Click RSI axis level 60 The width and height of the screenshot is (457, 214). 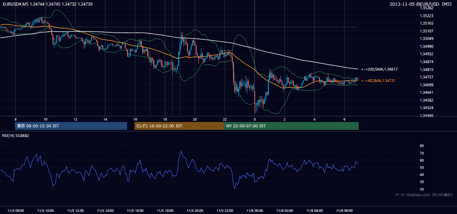pos(422,160)
